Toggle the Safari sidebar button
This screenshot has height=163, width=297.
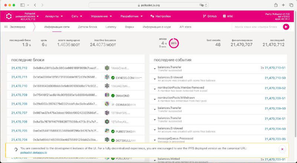[22, 5]
